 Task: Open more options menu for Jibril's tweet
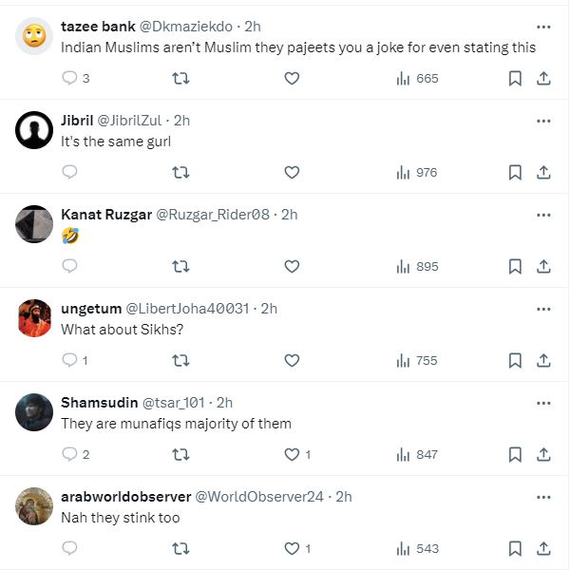543,121
